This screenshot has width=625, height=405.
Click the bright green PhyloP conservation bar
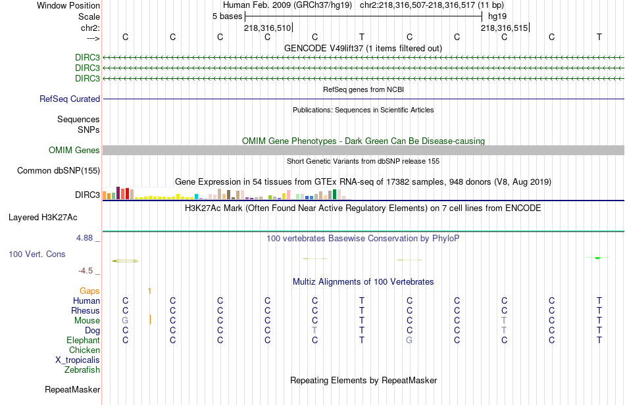597,258
